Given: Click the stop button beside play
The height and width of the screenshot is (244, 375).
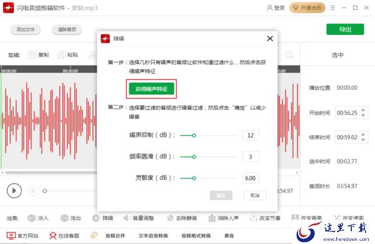Looking at the screenshot, I should (32, 190).
